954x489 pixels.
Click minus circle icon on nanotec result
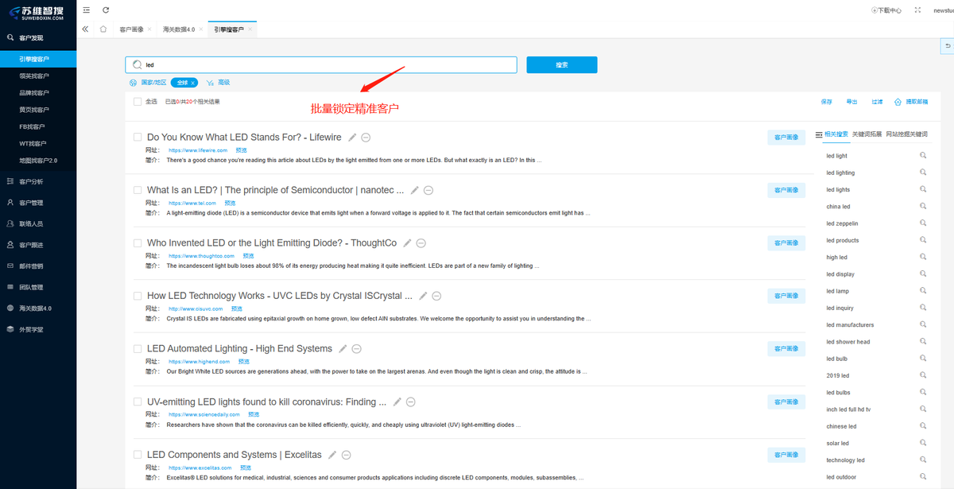[x=429, y=191]
